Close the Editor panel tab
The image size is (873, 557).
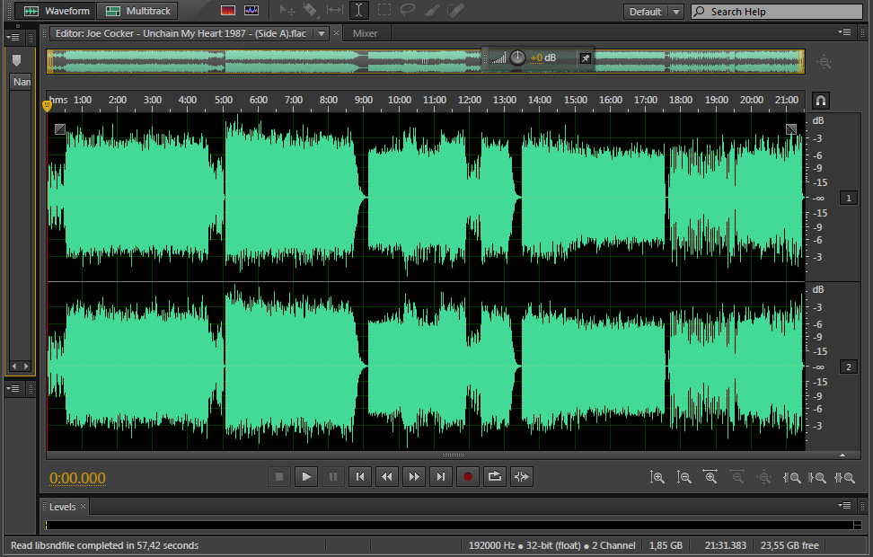point(336,33)
